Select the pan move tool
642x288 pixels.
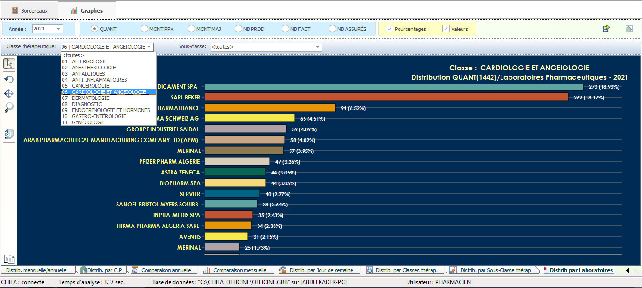(x=8, y=93)
